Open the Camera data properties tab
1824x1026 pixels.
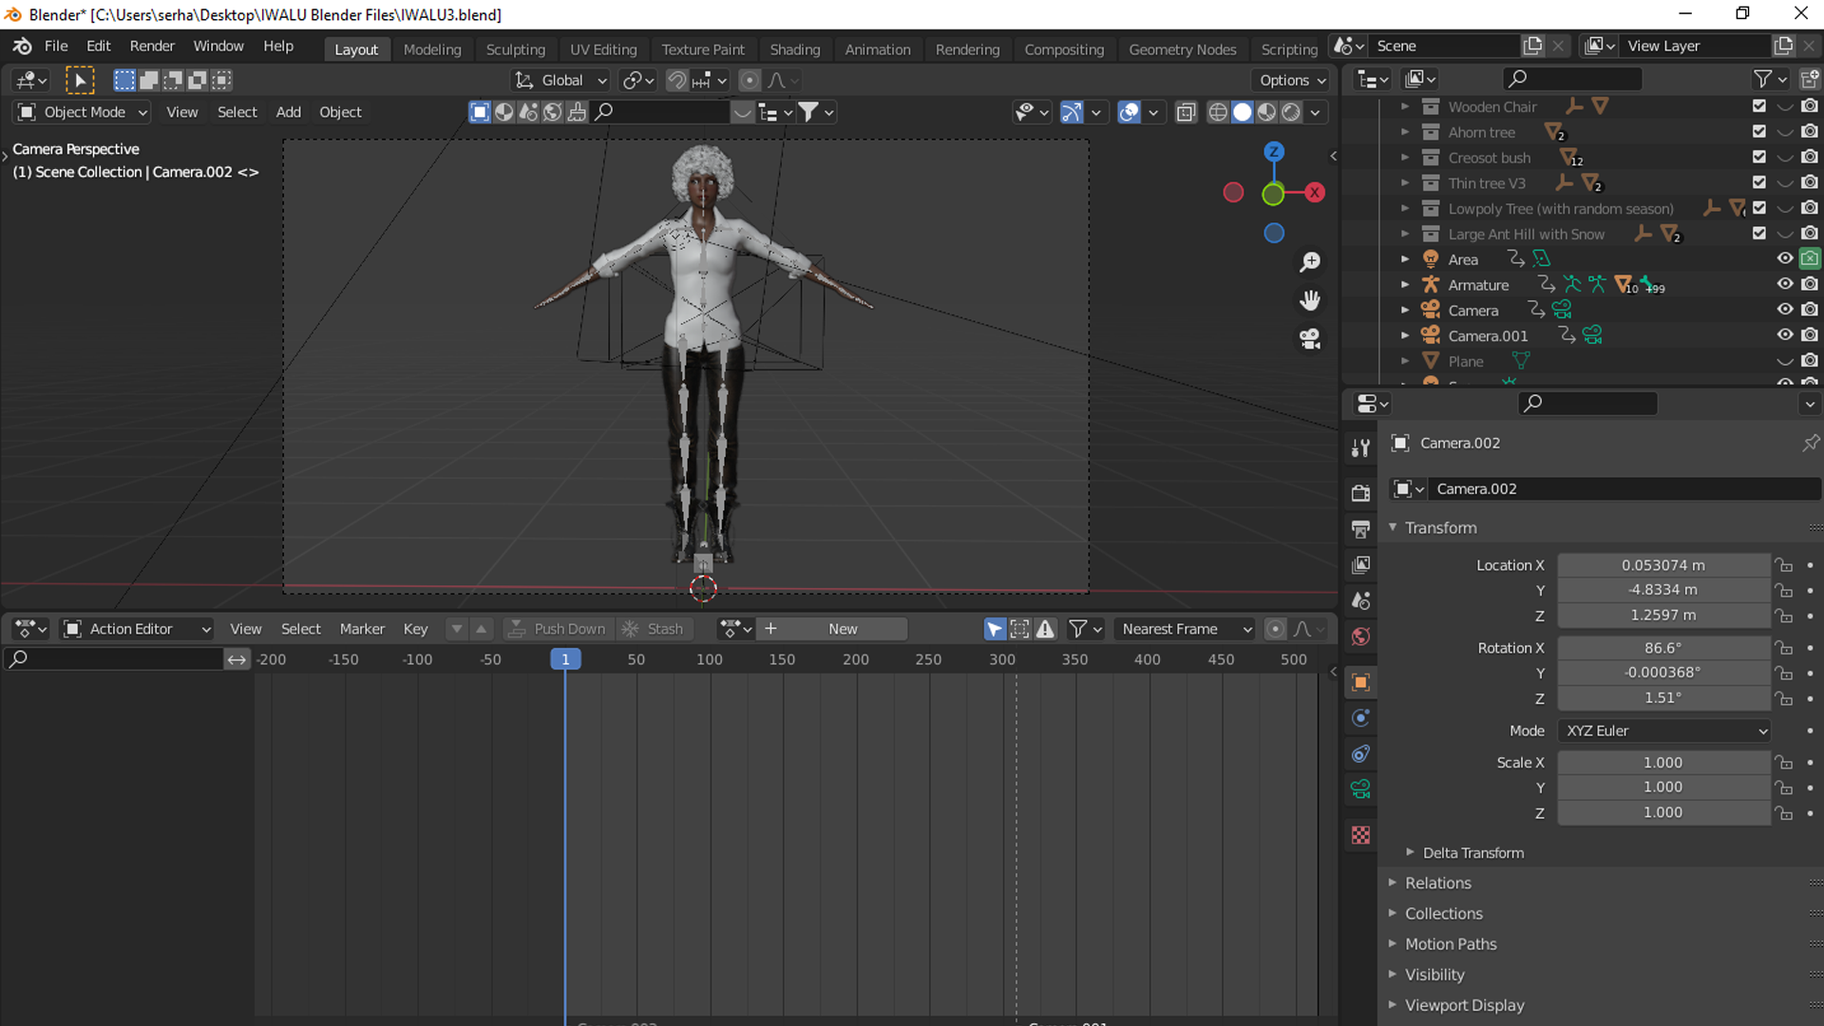click(1360, 789)
